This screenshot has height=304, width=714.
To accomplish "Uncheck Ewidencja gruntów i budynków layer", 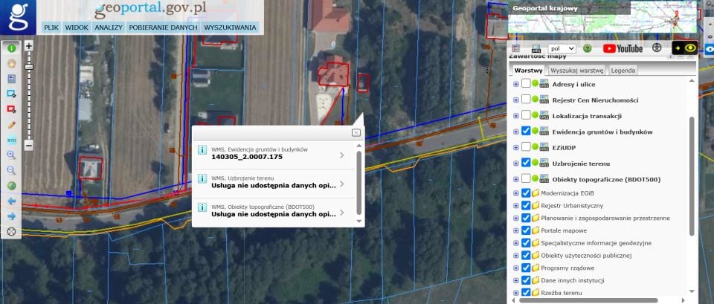I will [526, 132].
